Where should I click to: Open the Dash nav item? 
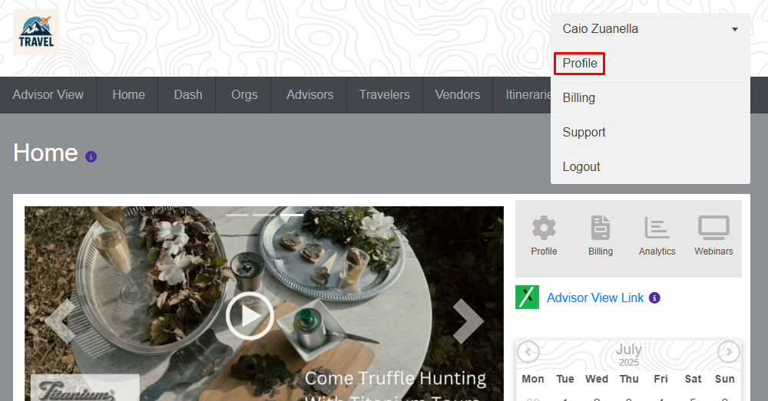click(x=187, y=95)
